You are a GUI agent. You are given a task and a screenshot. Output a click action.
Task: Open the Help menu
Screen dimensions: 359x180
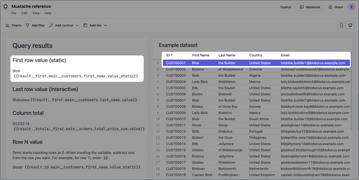coord(48,13)
